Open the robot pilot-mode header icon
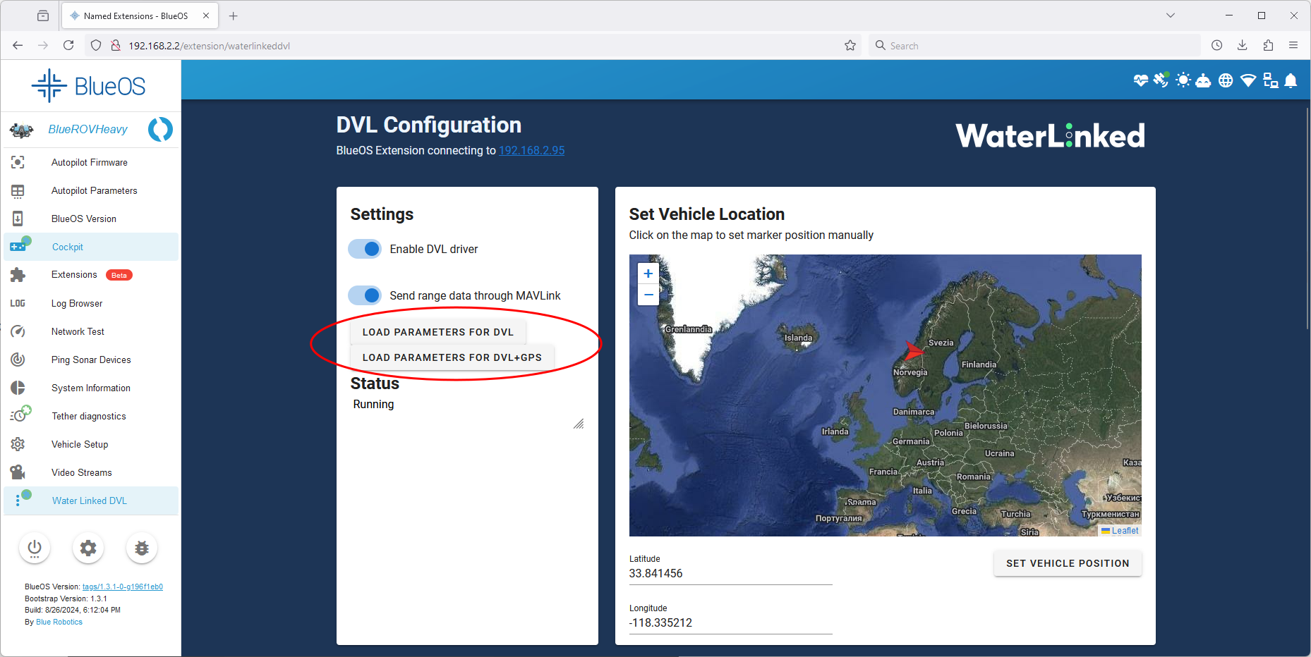This screenshot has height=657, width=1311. coord(1204,80)
